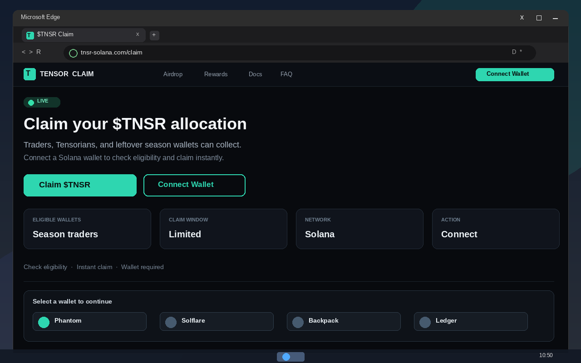The width and height of the screenshot is (581, 363).
Task: Choose the Backpack wallet option
Action: pyautogui.click(x=344, y=321)
